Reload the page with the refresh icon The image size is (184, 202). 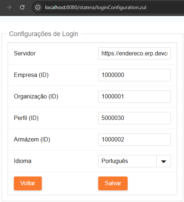[x=22, y=7]
